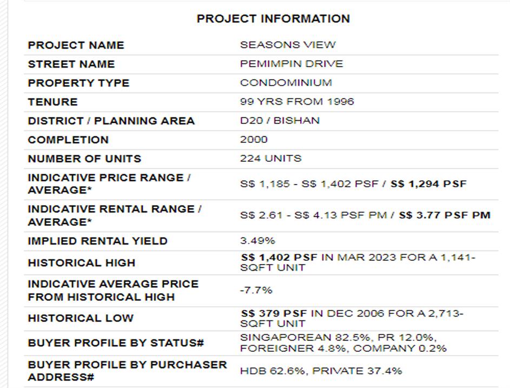Click the bold S$ 1,294 PSF average price
This screenshot has width=510, height=388.
click(428, 184)
